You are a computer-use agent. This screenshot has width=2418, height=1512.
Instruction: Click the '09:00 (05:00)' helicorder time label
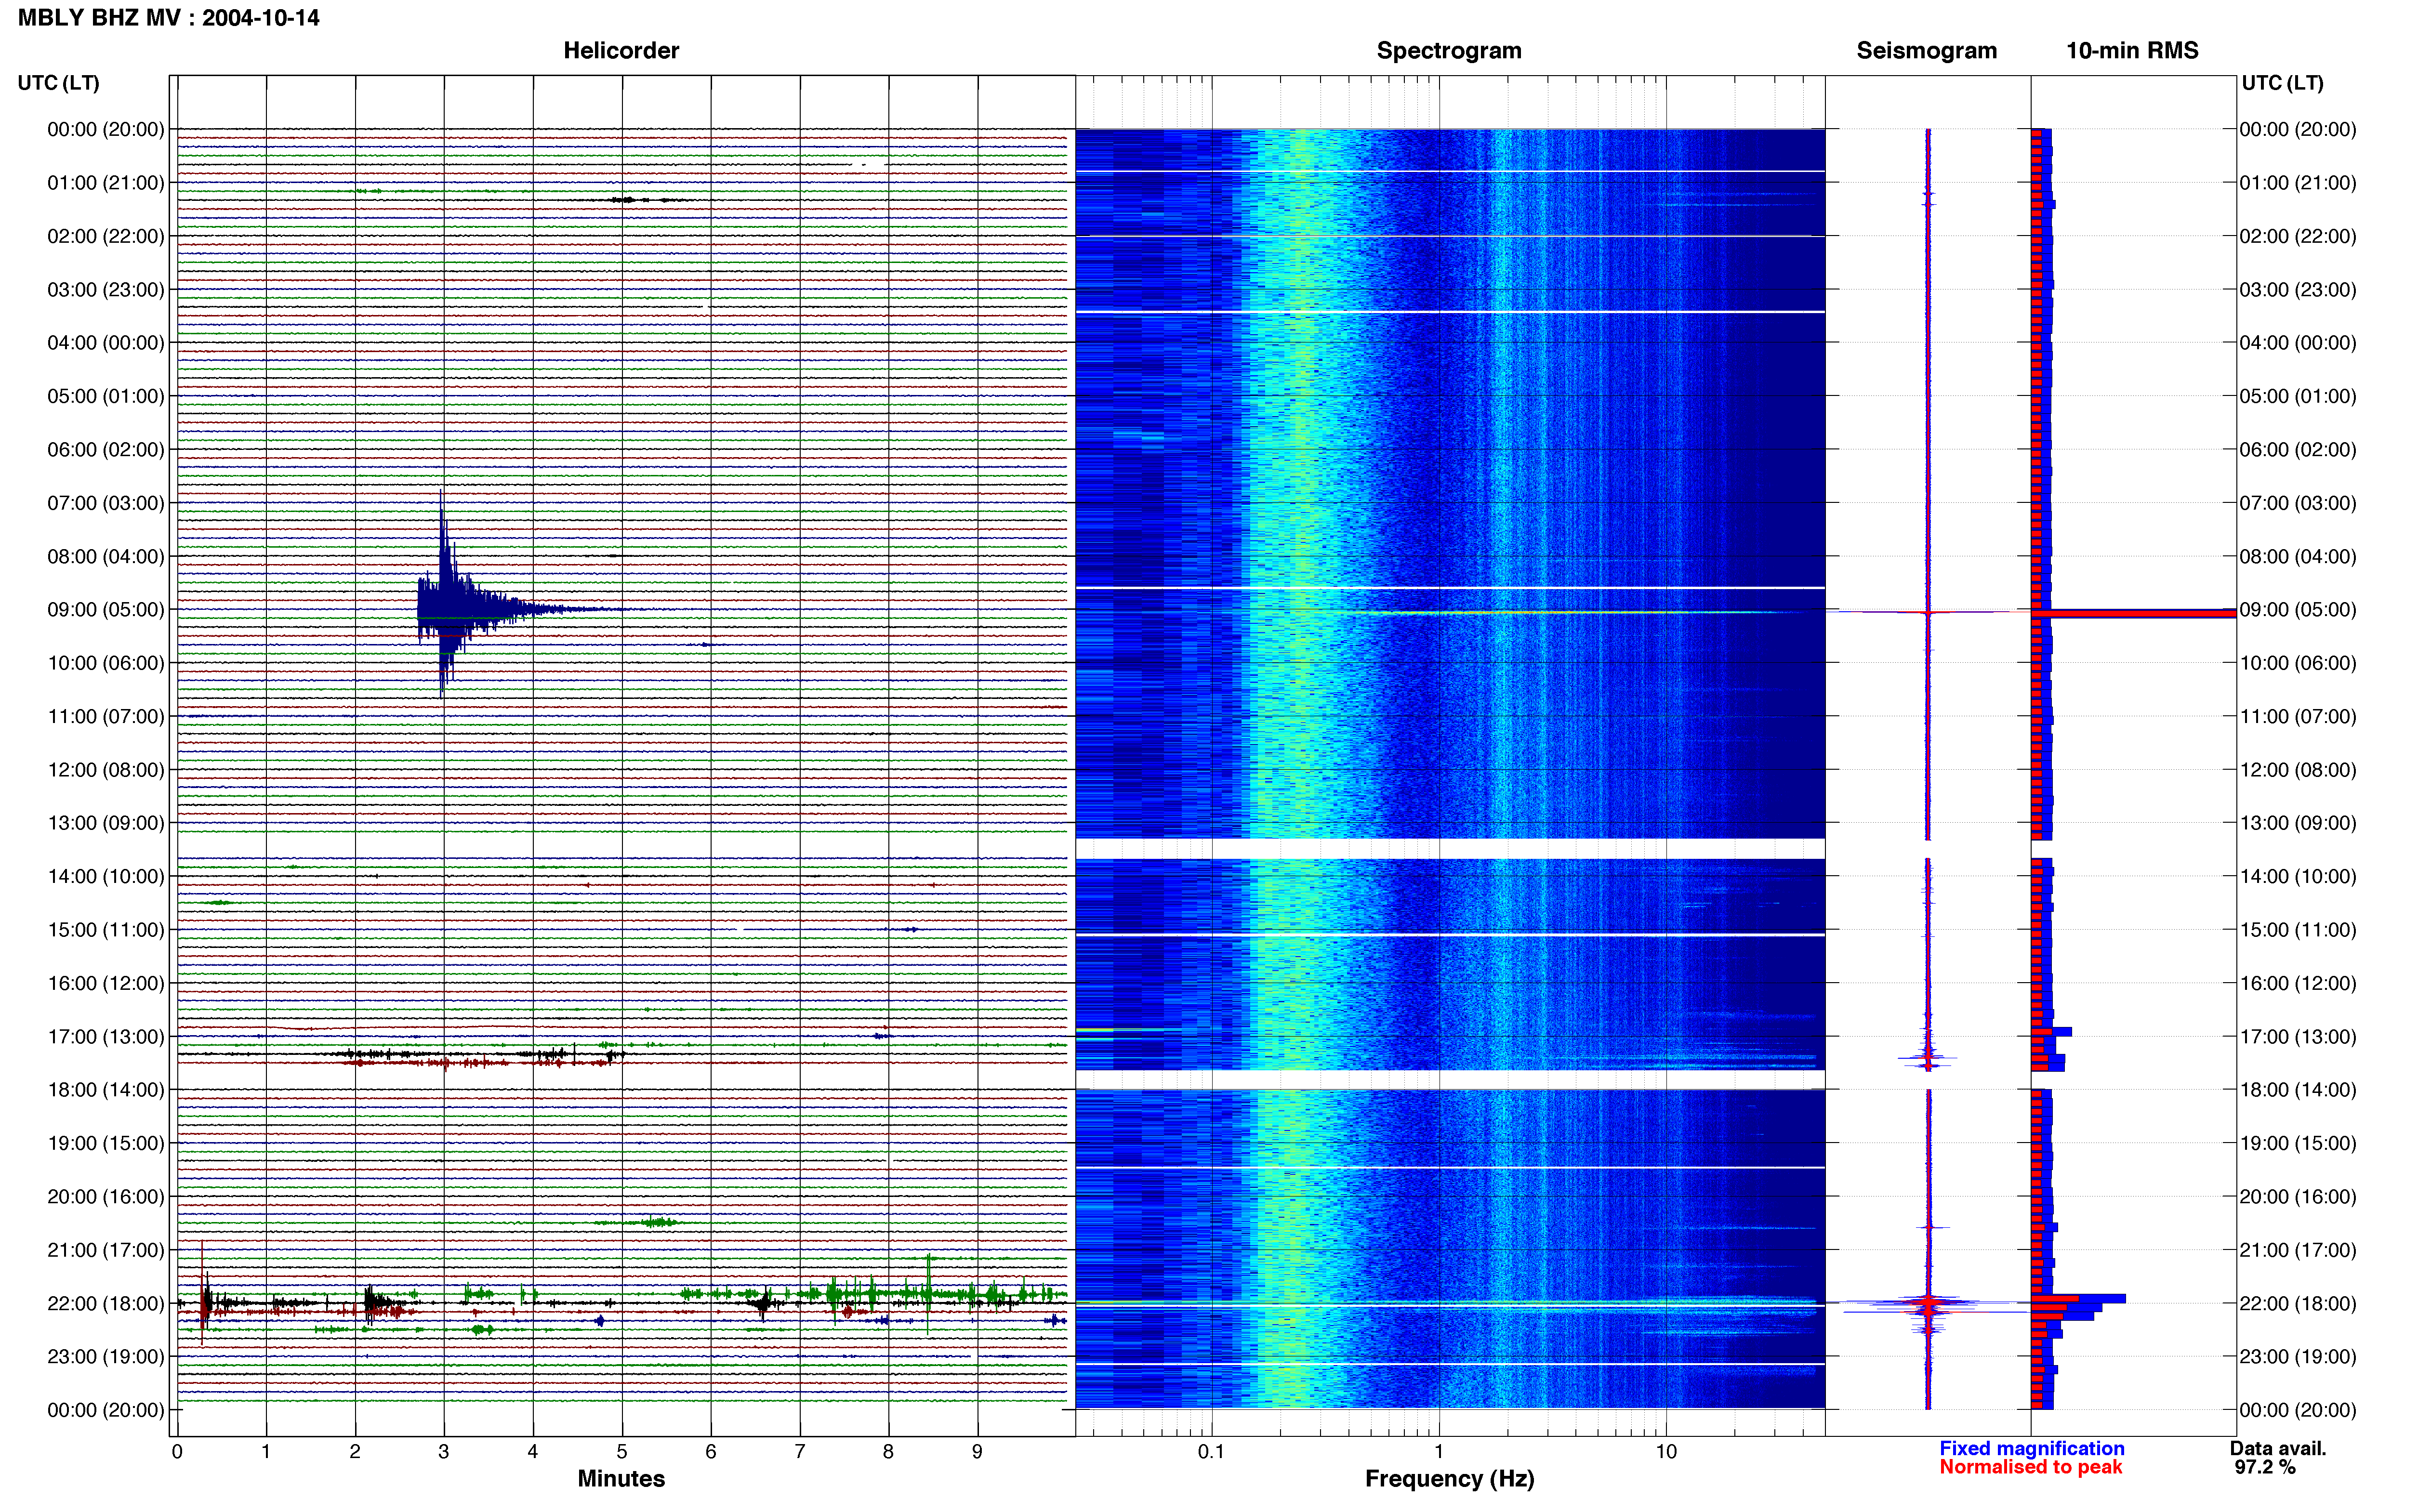[x=105, y=610]
